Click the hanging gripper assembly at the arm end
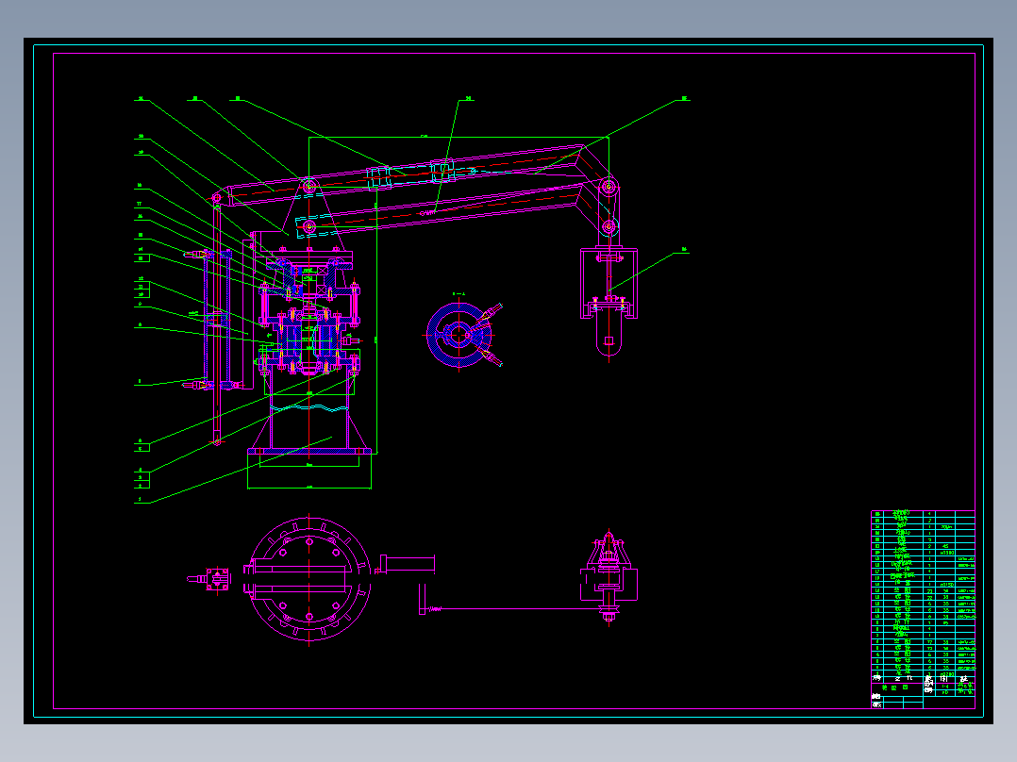 pos(609,302)
